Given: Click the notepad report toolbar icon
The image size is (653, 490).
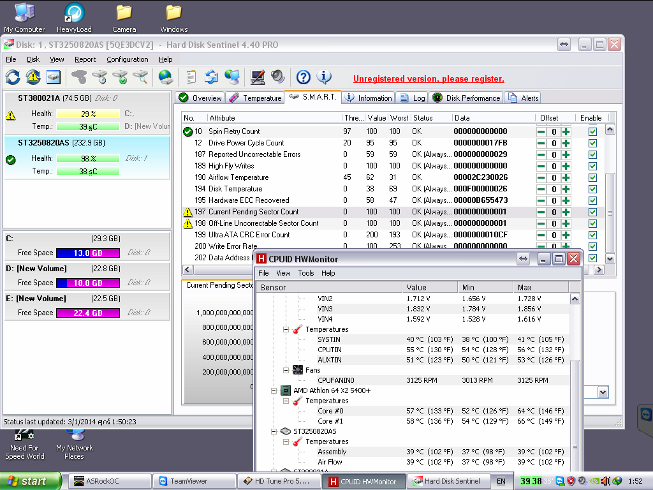Looking at the screenshot, I should point(191,77).
